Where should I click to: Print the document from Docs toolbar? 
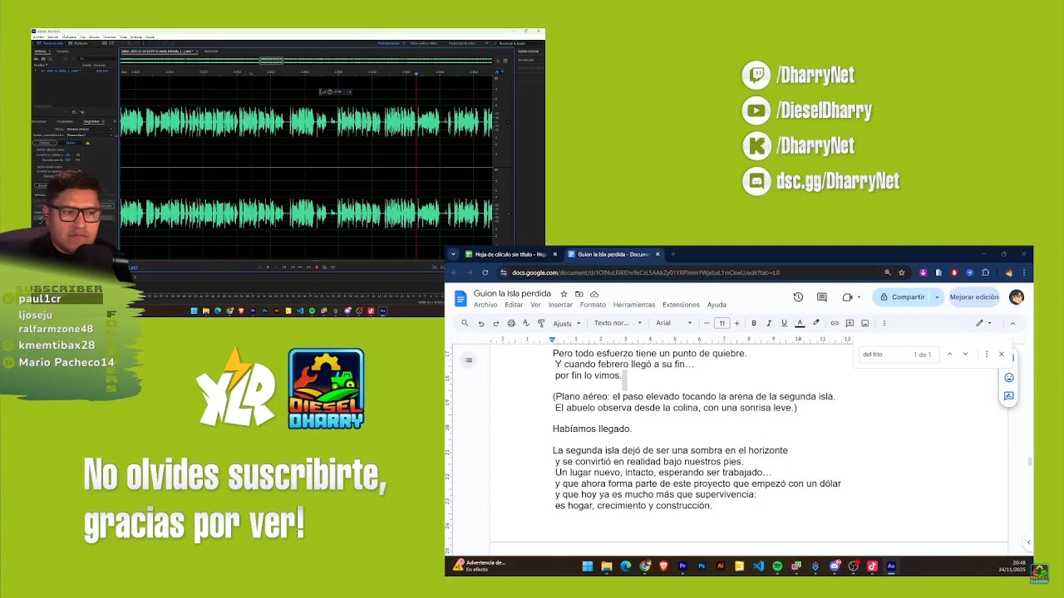511,323
